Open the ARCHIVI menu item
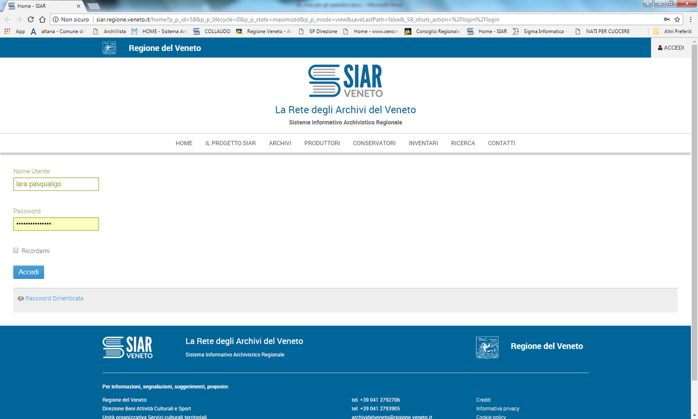Image resolution: width=698 pixels, height=419 pixels. point(280,143)
